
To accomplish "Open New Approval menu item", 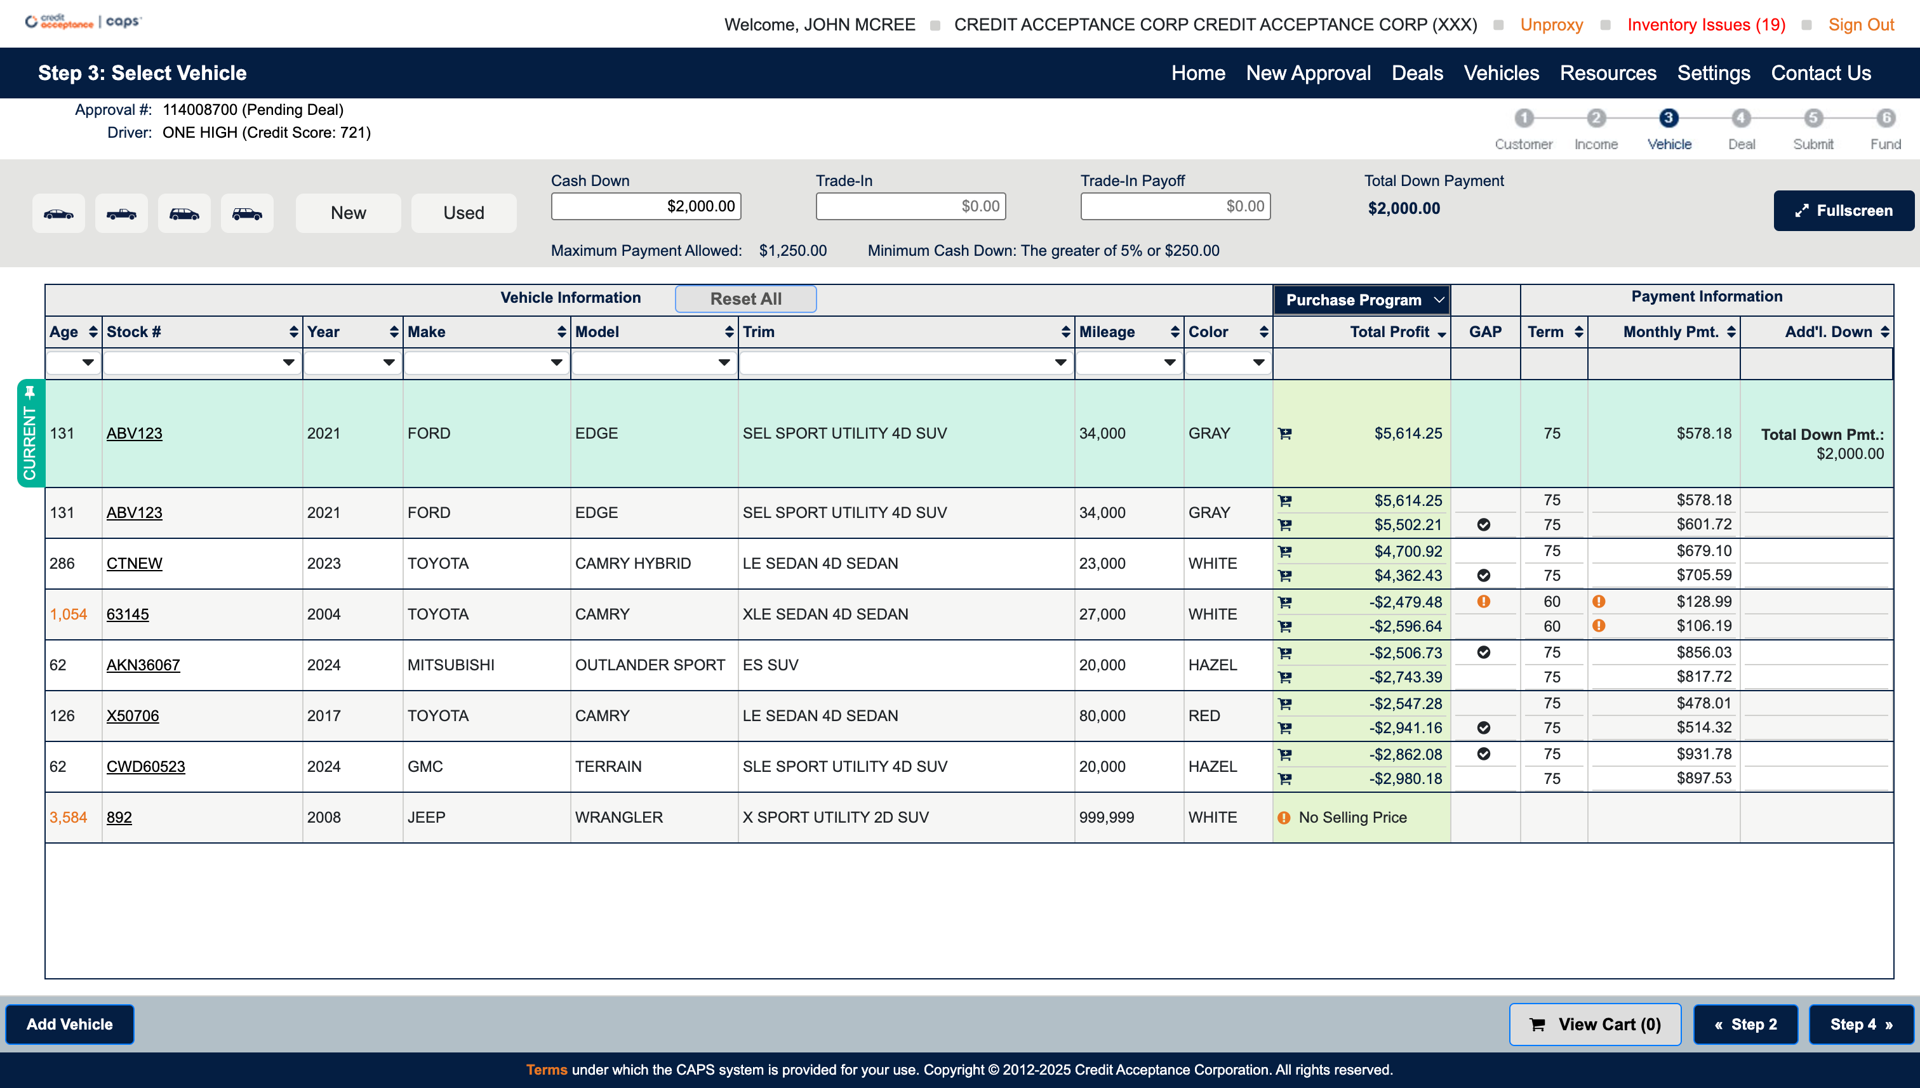I will point(1308,73).
